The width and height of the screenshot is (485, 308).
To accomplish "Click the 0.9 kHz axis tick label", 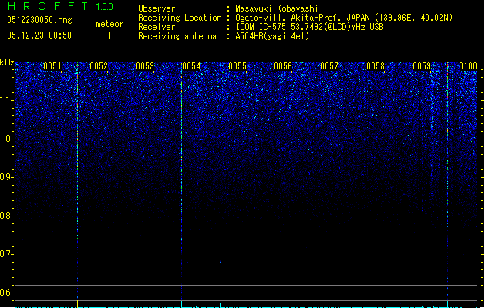I will (x=6, y=177).
